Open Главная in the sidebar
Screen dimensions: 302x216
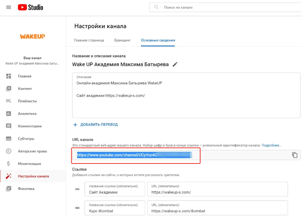point(25,76)
